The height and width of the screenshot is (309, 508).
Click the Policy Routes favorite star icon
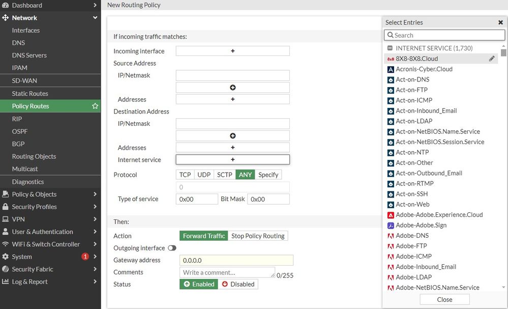95,106
